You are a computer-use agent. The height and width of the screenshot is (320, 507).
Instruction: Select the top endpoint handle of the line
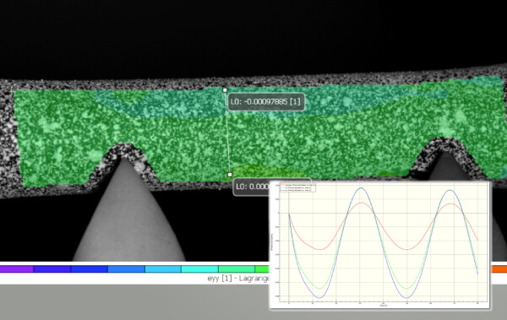click(225, 90)
